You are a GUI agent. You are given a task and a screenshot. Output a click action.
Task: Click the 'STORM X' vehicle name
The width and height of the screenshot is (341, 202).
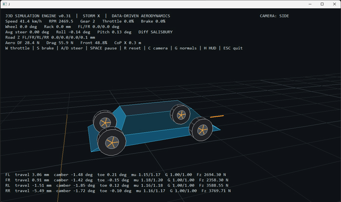[x=91, y=16]
